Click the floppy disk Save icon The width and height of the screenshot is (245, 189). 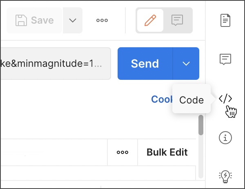coord(20,20)
